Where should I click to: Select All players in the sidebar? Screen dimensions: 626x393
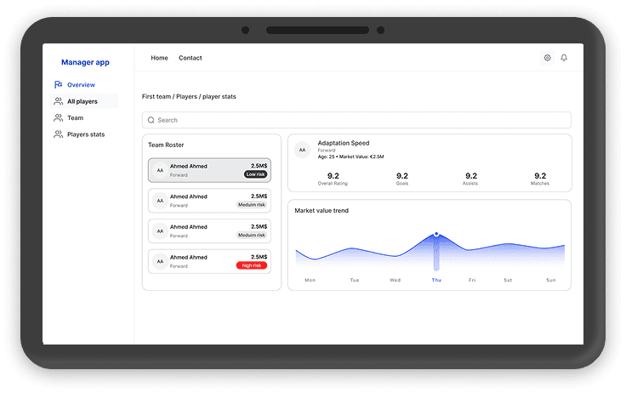coord(84,101)
